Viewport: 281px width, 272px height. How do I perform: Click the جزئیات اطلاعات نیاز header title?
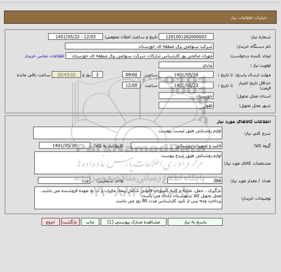pyautogui.click(x=249, y=18)
